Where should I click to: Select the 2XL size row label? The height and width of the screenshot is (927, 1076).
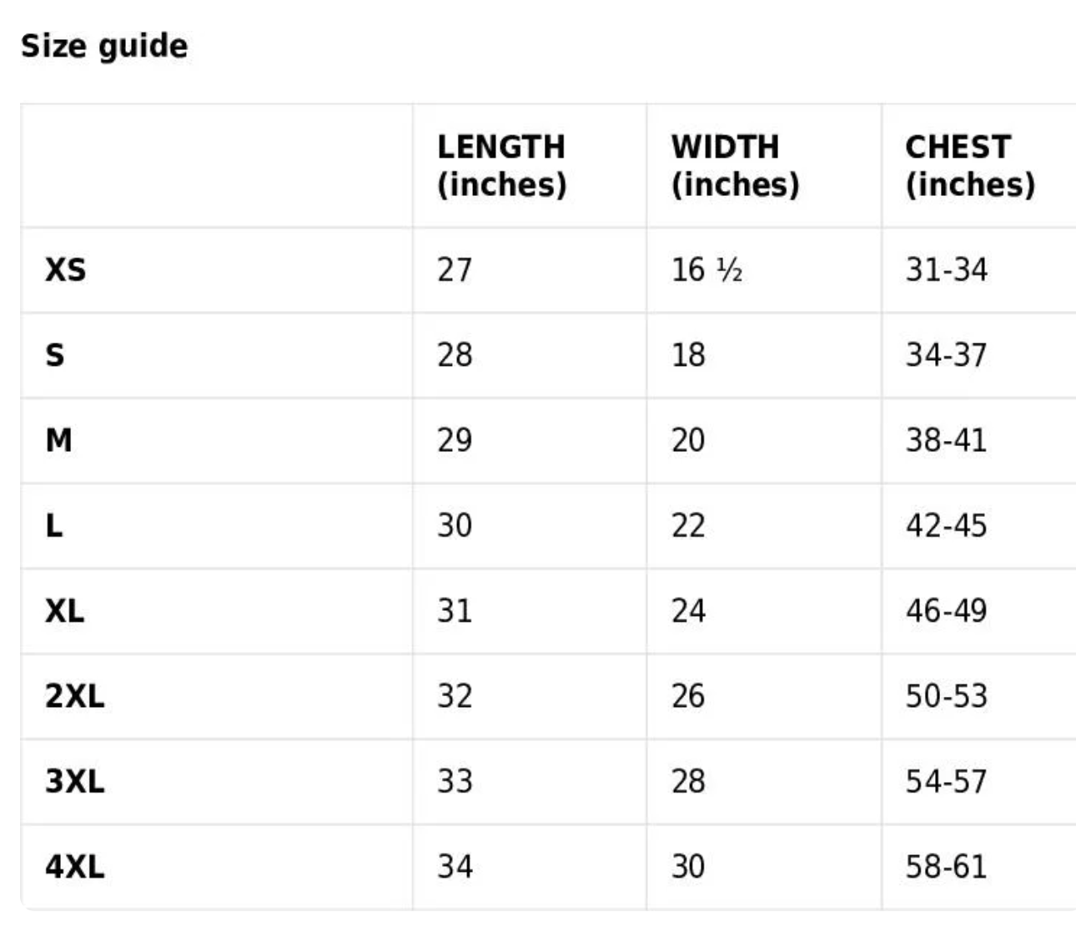[x=74, y=696]
